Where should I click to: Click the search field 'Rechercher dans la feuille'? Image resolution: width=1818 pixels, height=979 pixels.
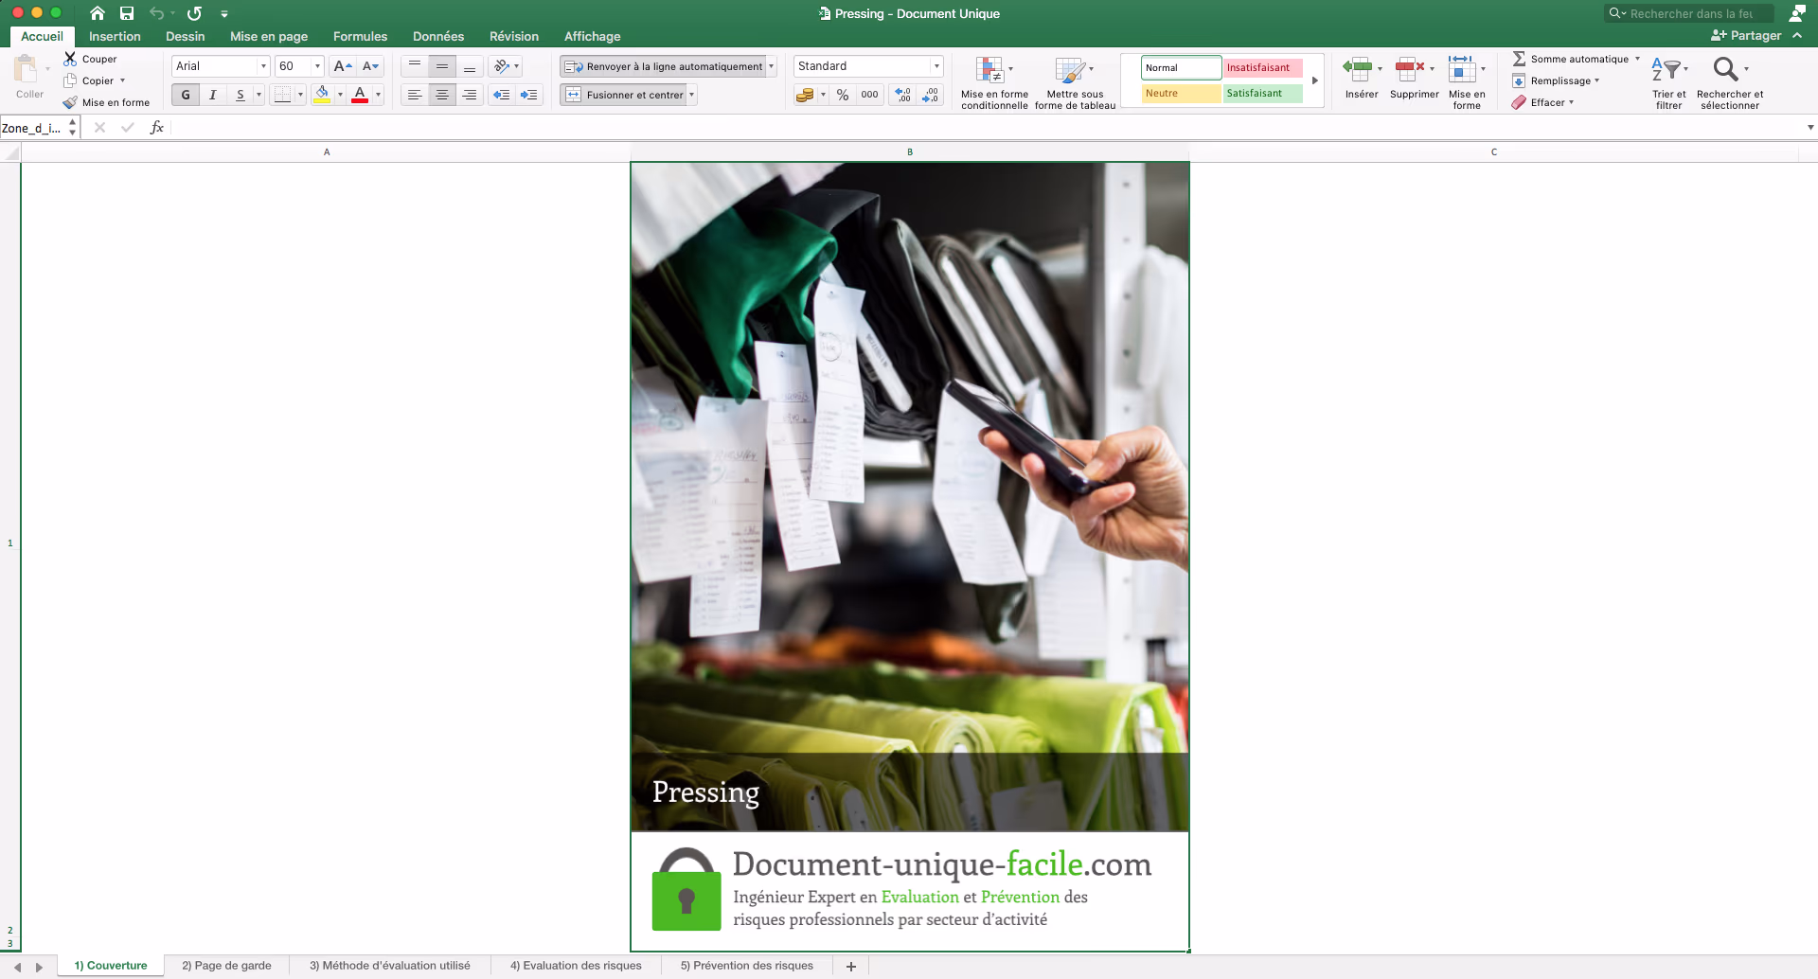1688,13
